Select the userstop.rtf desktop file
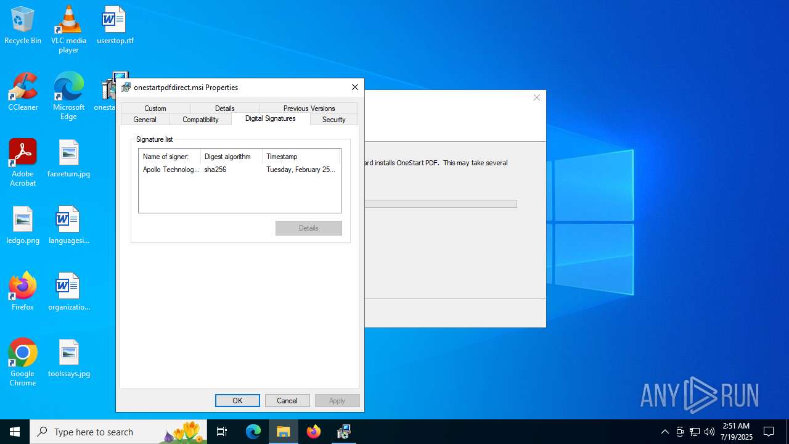Image resolution: width=789 pixels, height=444 pixels. pyautogui.click(x=115, y=26)
